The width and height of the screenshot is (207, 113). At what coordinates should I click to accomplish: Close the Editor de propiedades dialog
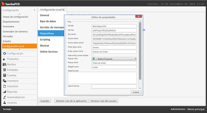click(x=139, y=16)
